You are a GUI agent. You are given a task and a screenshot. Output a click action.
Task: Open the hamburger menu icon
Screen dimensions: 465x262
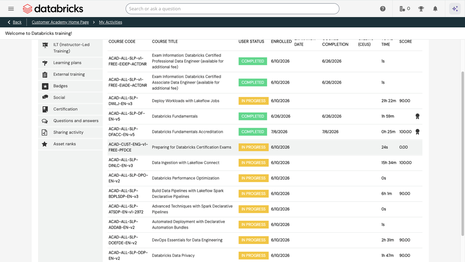(11, 8)
